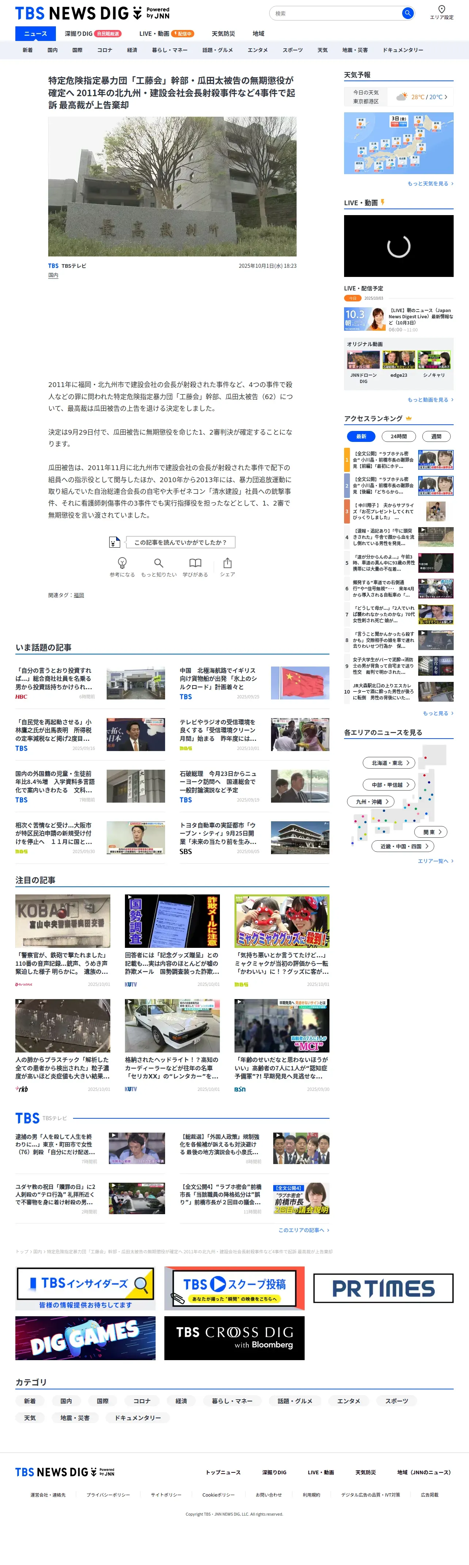Click the TBS NEWS DIG header logo
This screenshot has width=469, height=1565.
tap(92, 13)
